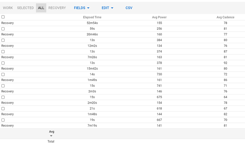Click the Recovery label in the 52m54s row
The image size is (245, 144).
pos(8,23)
